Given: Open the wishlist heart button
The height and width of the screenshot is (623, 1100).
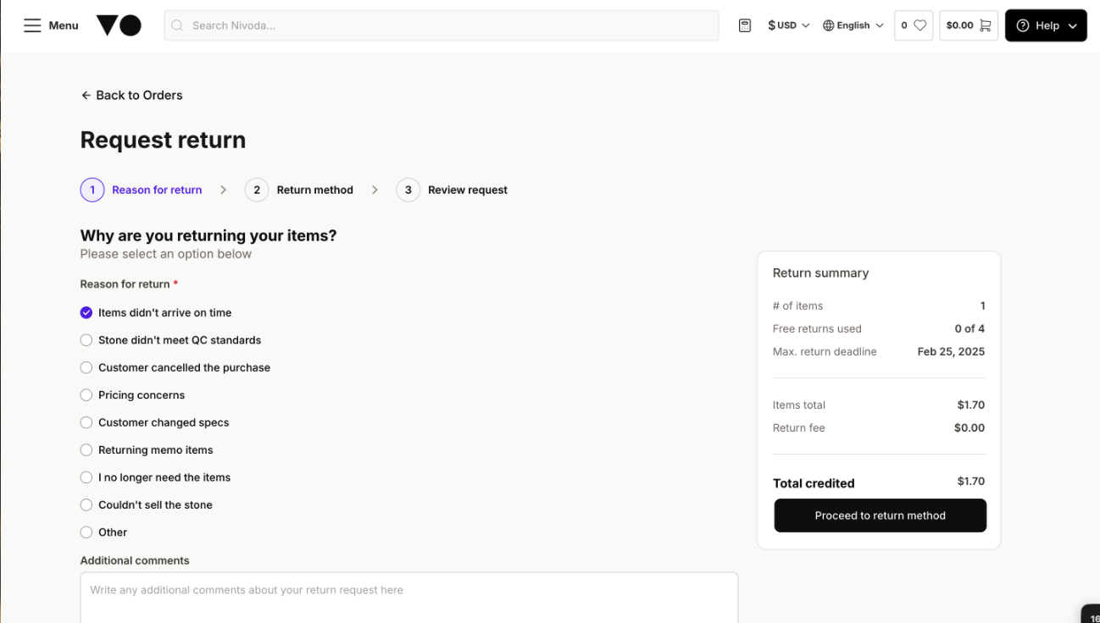Looking at the screenshot, I should (914, 25).
